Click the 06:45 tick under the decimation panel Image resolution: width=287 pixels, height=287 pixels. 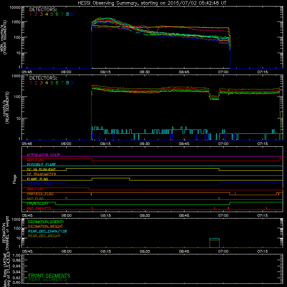pos(184,251)
